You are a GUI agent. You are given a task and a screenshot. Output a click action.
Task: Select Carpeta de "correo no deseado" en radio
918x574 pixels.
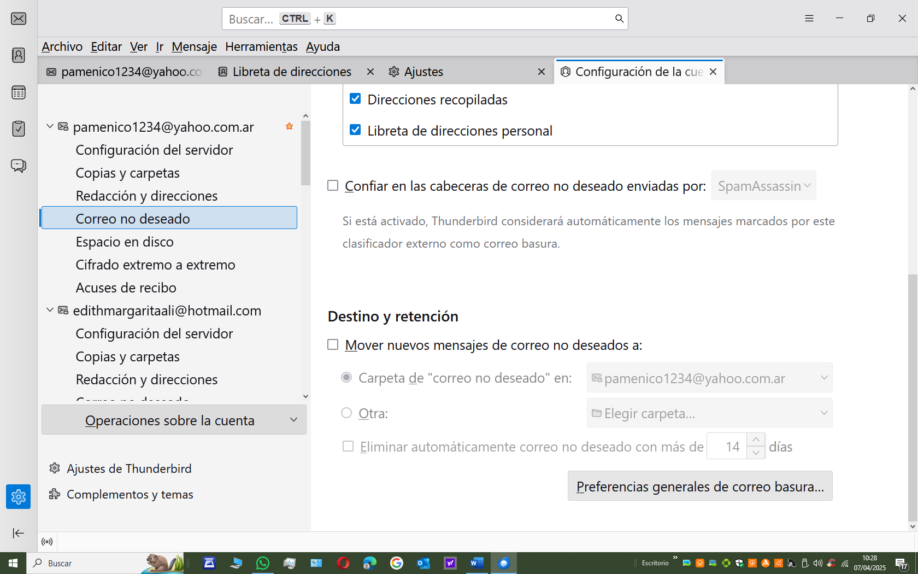346,378
